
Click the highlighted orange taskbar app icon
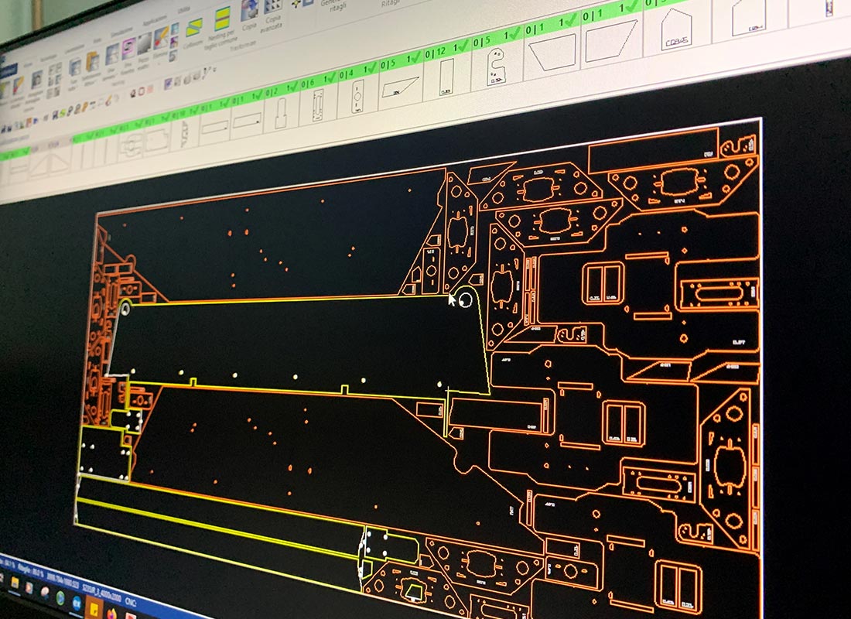94,607
